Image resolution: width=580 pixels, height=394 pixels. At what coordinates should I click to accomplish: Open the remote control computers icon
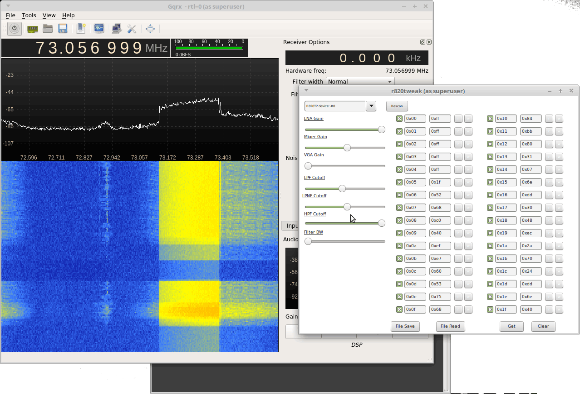[117, 29]
